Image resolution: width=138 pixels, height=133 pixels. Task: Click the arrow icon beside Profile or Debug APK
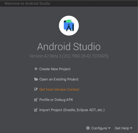point(36,100)
